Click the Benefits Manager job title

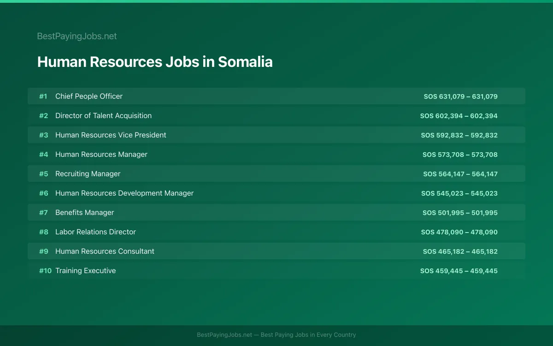point(84,212)
